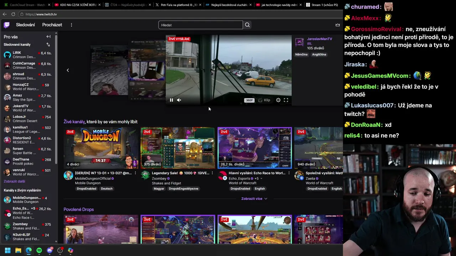Show more followed channels via Zobrazit další

(x=14, y=181)
